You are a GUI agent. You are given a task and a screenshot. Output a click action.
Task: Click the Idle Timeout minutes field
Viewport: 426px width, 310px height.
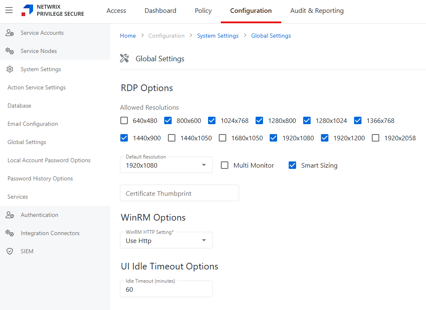click(x=166, y=289)
